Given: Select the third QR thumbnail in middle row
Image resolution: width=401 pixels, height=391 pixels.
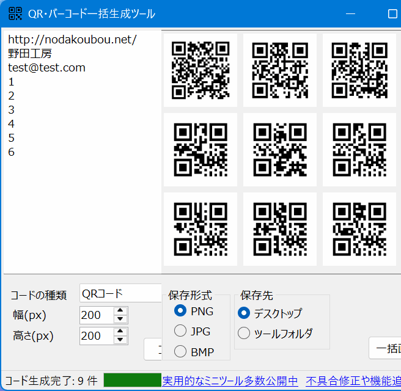Looking at the screenshot, I should [359, 150].
